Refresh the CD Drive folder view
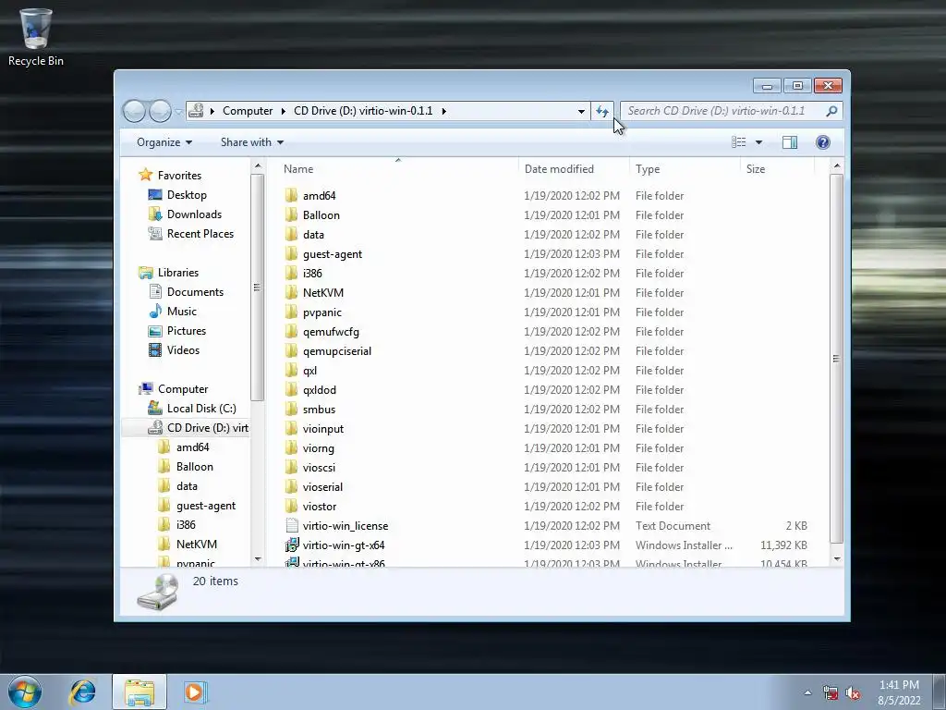Image resolution: width=946 pixels, height=710 pixels. (602, 111)
